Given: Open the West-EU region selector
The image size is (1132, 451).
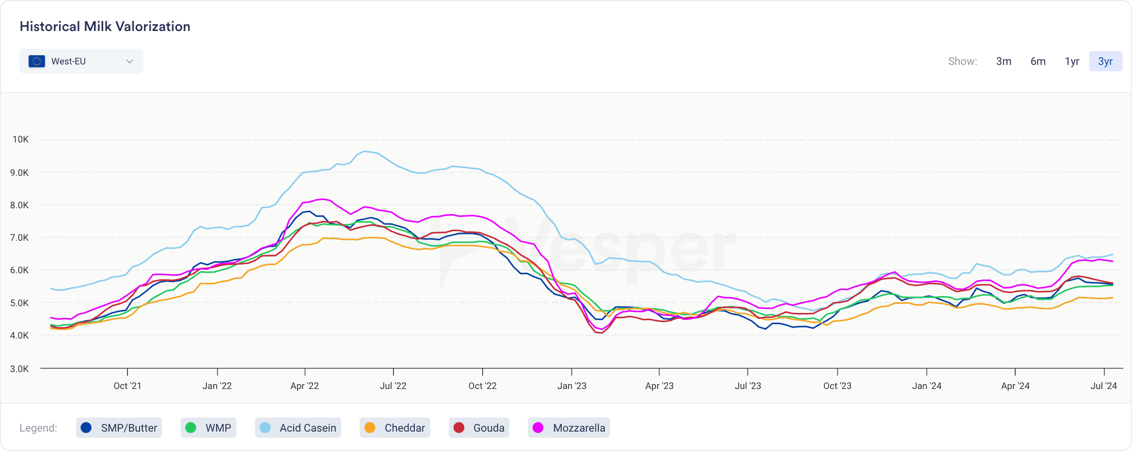Looking at the screenshot, I should (81, 61).
